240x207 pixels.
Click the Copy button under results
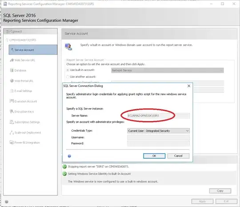point(220,191)
